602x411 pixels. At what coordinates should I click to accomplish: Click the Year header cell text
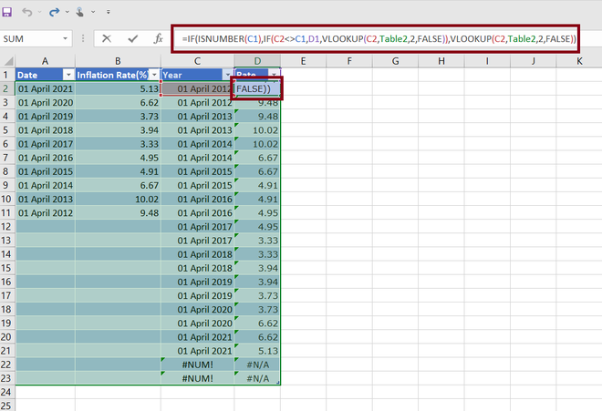pos(172,76)
